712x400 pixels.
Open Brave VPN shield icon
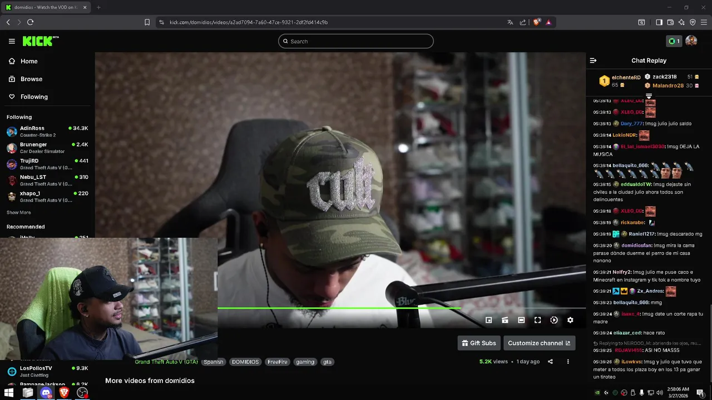coord(693,22)
